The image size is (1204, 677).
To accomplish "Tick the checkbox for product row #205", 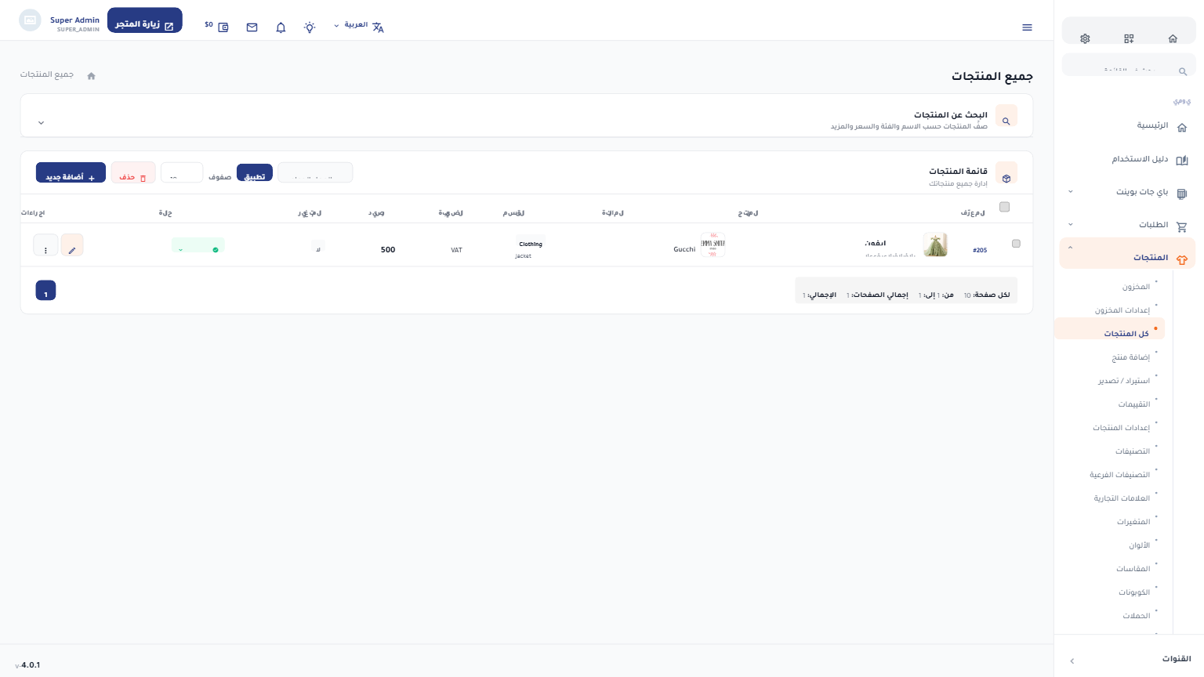I will click(x=1016, y=244).
